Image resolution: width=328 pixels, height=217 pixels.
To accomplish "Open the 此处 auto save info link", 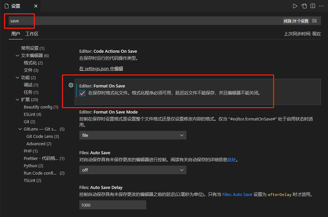I will [232, 160].
